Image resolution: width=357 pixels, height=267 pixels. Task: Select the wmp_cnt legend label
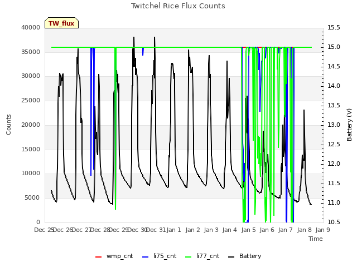point(119,256)
